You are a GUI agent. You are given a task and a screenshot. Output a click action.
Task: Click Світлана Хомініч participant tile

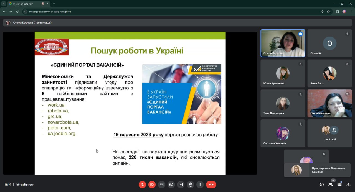click(x=283, y=133)
